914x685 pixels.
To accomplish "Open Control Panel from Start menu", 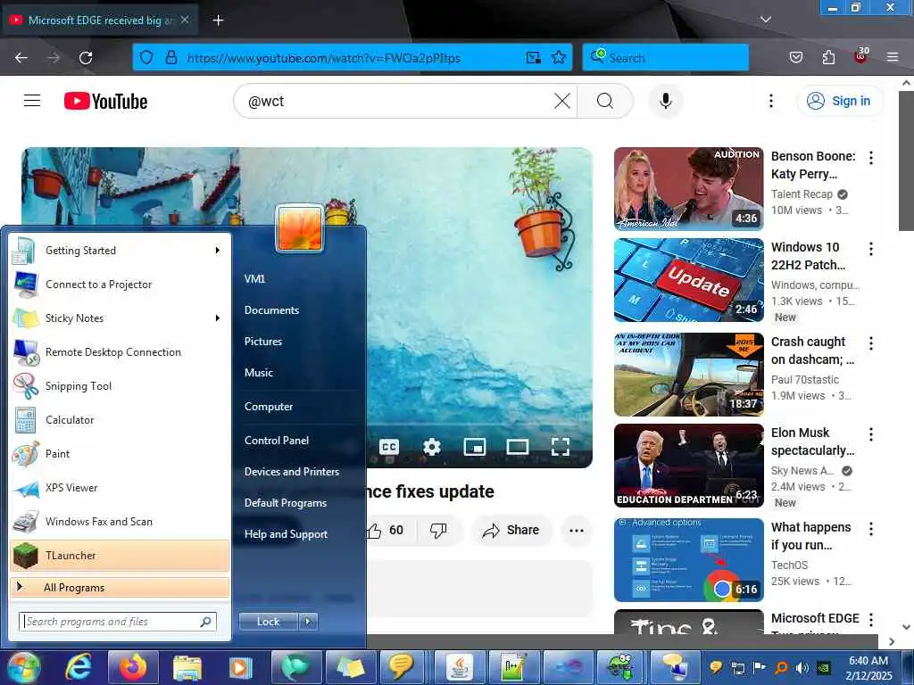I will pyautogui.click(x=277, y=441).
